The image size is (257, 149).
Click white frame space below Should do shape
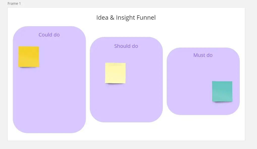126,132
